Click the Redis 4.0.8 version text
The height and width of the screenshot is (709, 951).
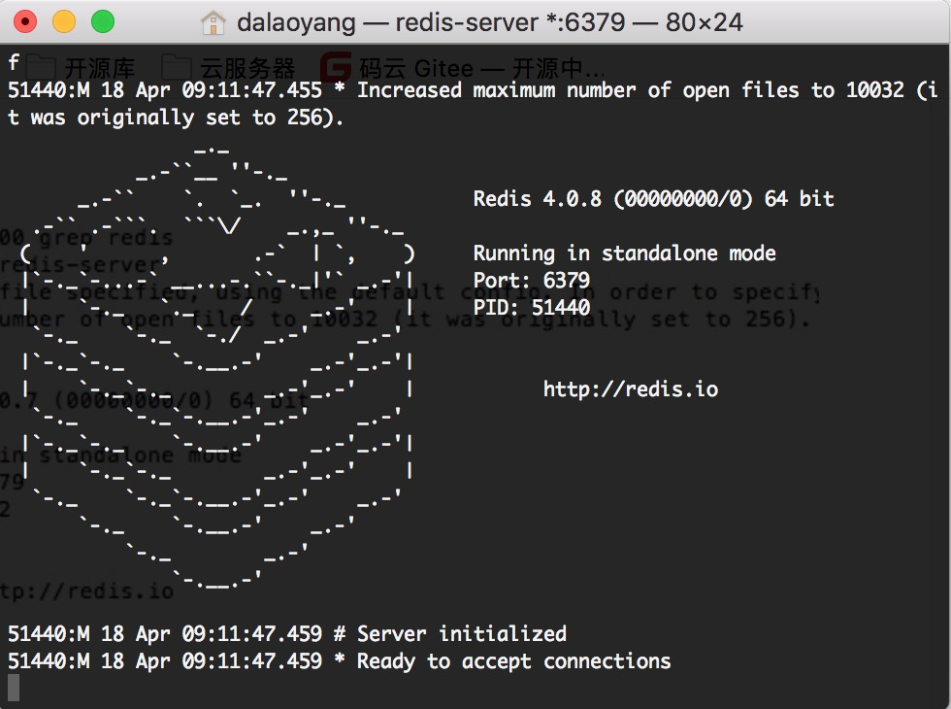point(653,198)
